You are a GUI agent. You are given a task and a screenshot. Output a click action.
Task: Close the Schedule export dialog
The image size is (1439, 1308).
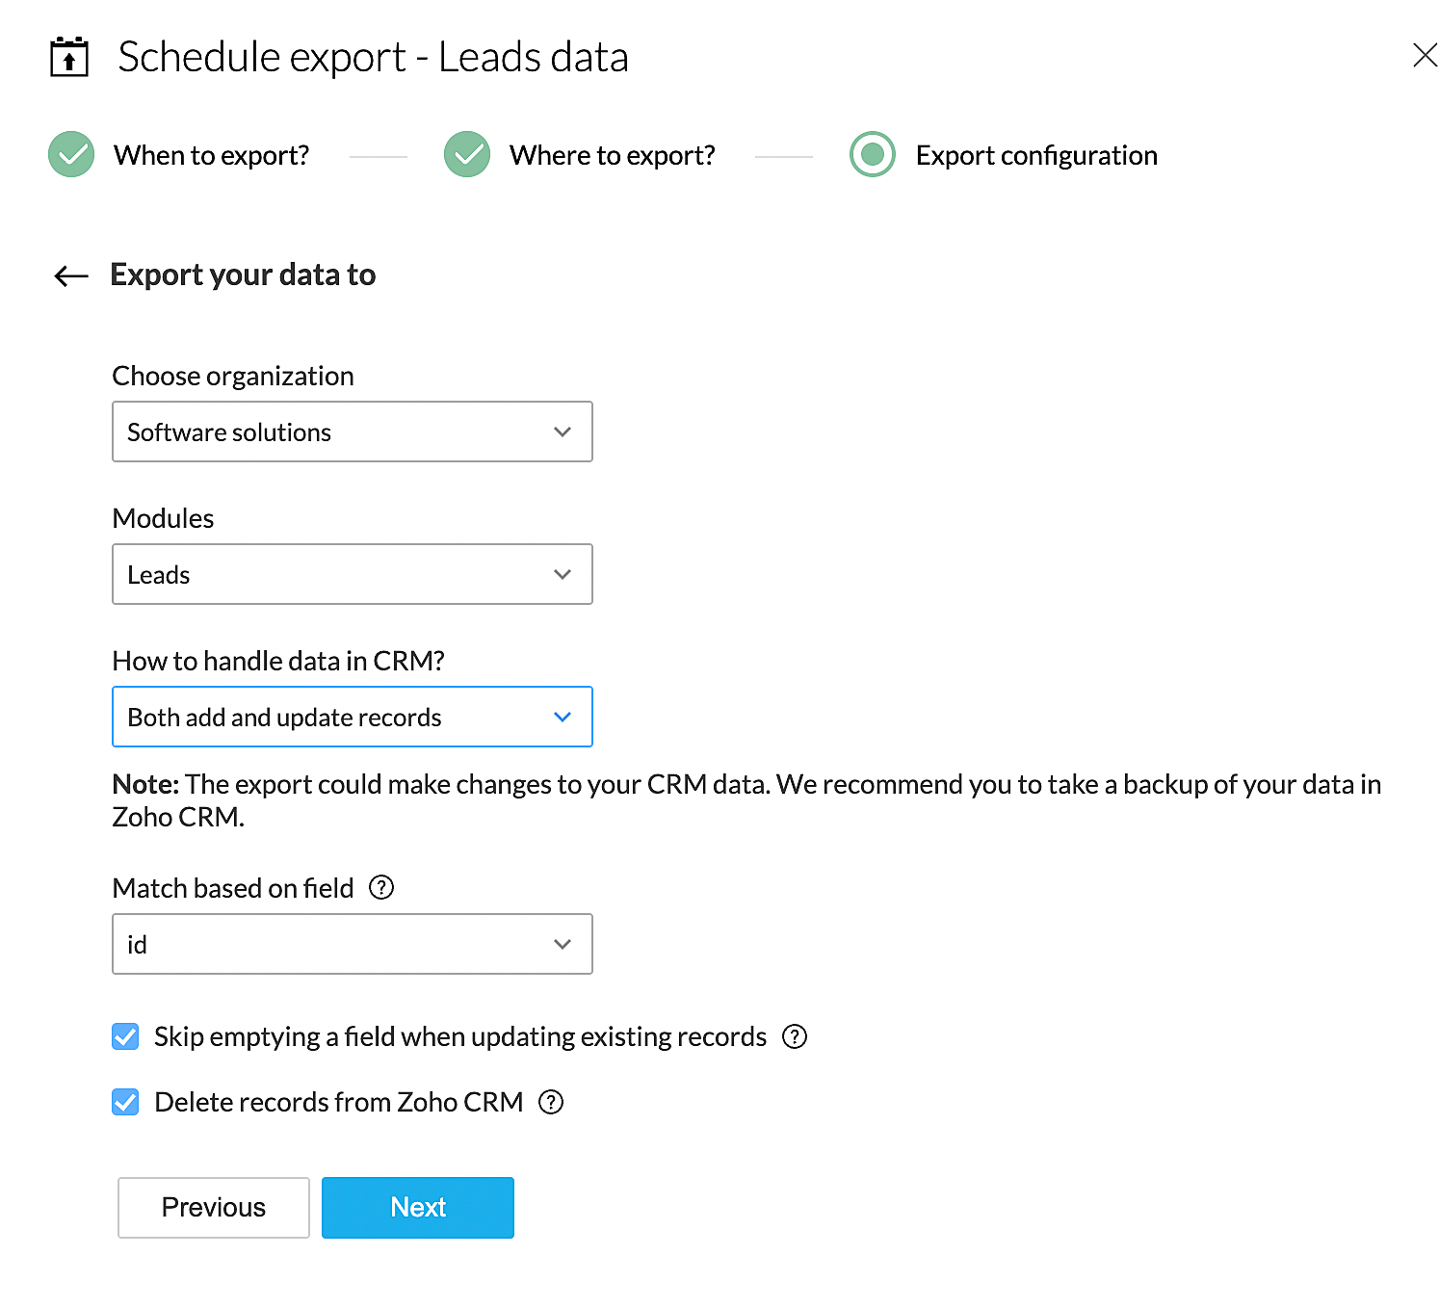1425,55
